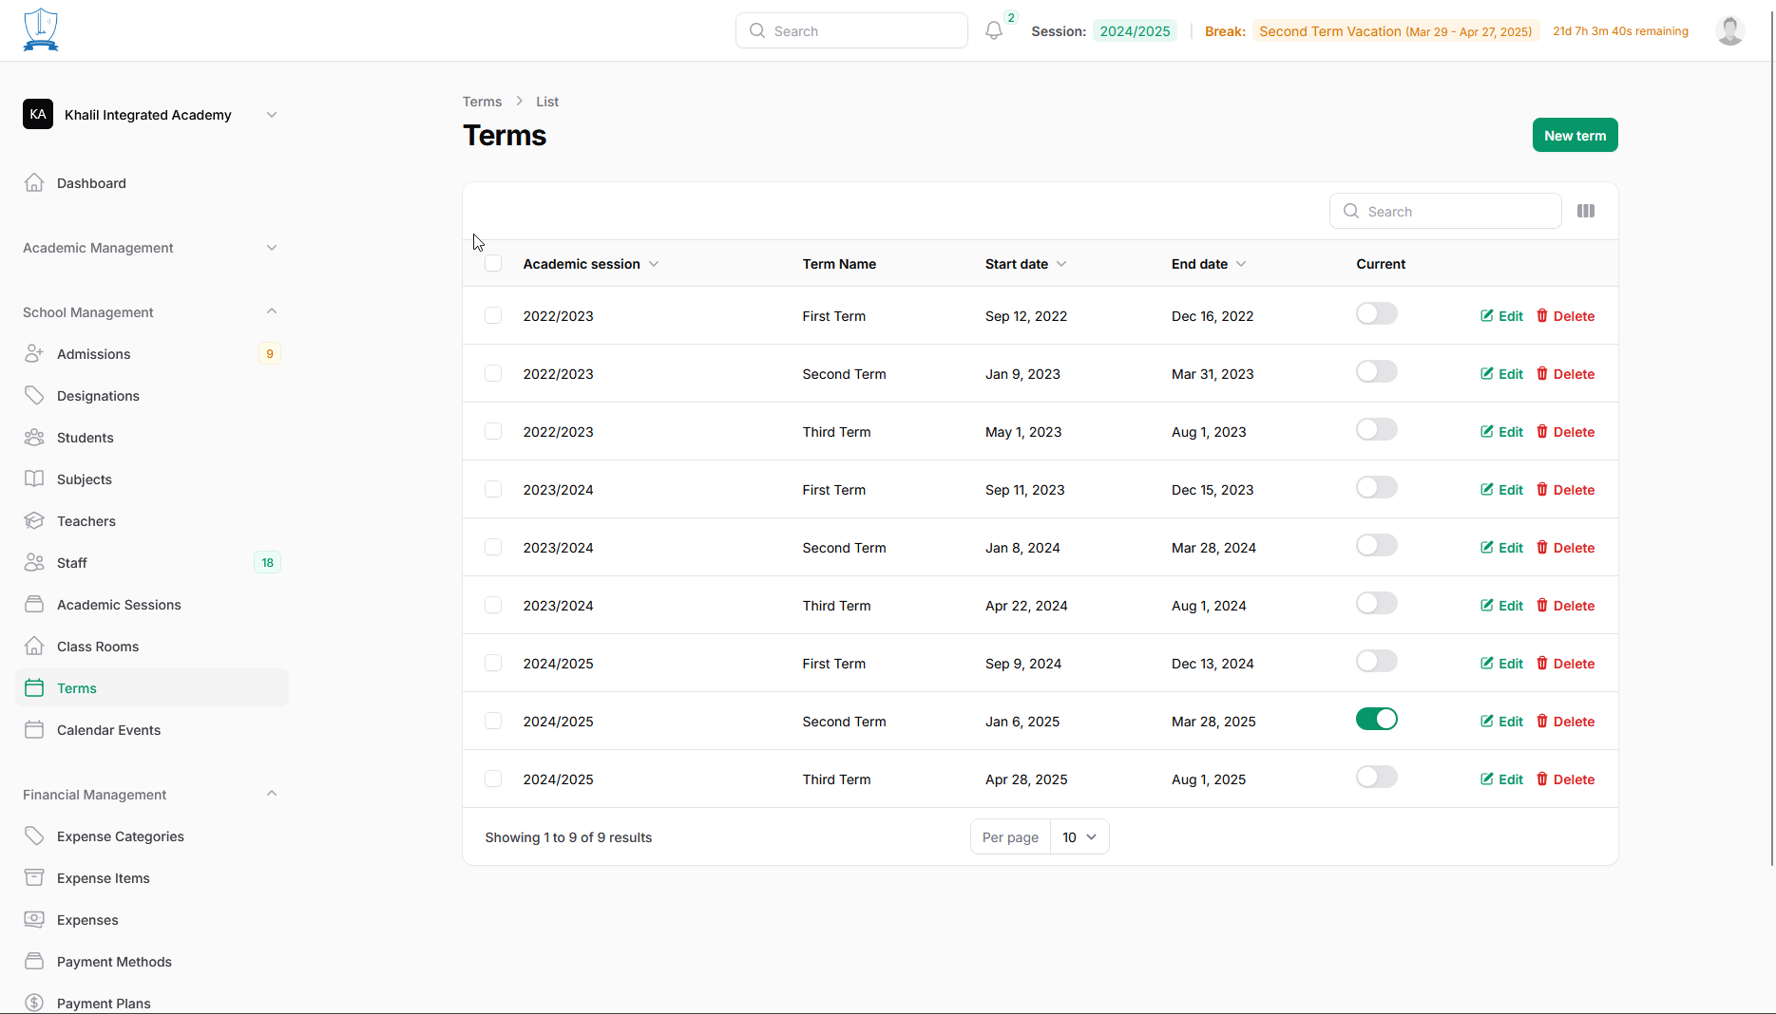This screenshot has width=1776, height=1014.
Task: Delete the 2023/2024 Third Term row
Action: coord(1565,606)
